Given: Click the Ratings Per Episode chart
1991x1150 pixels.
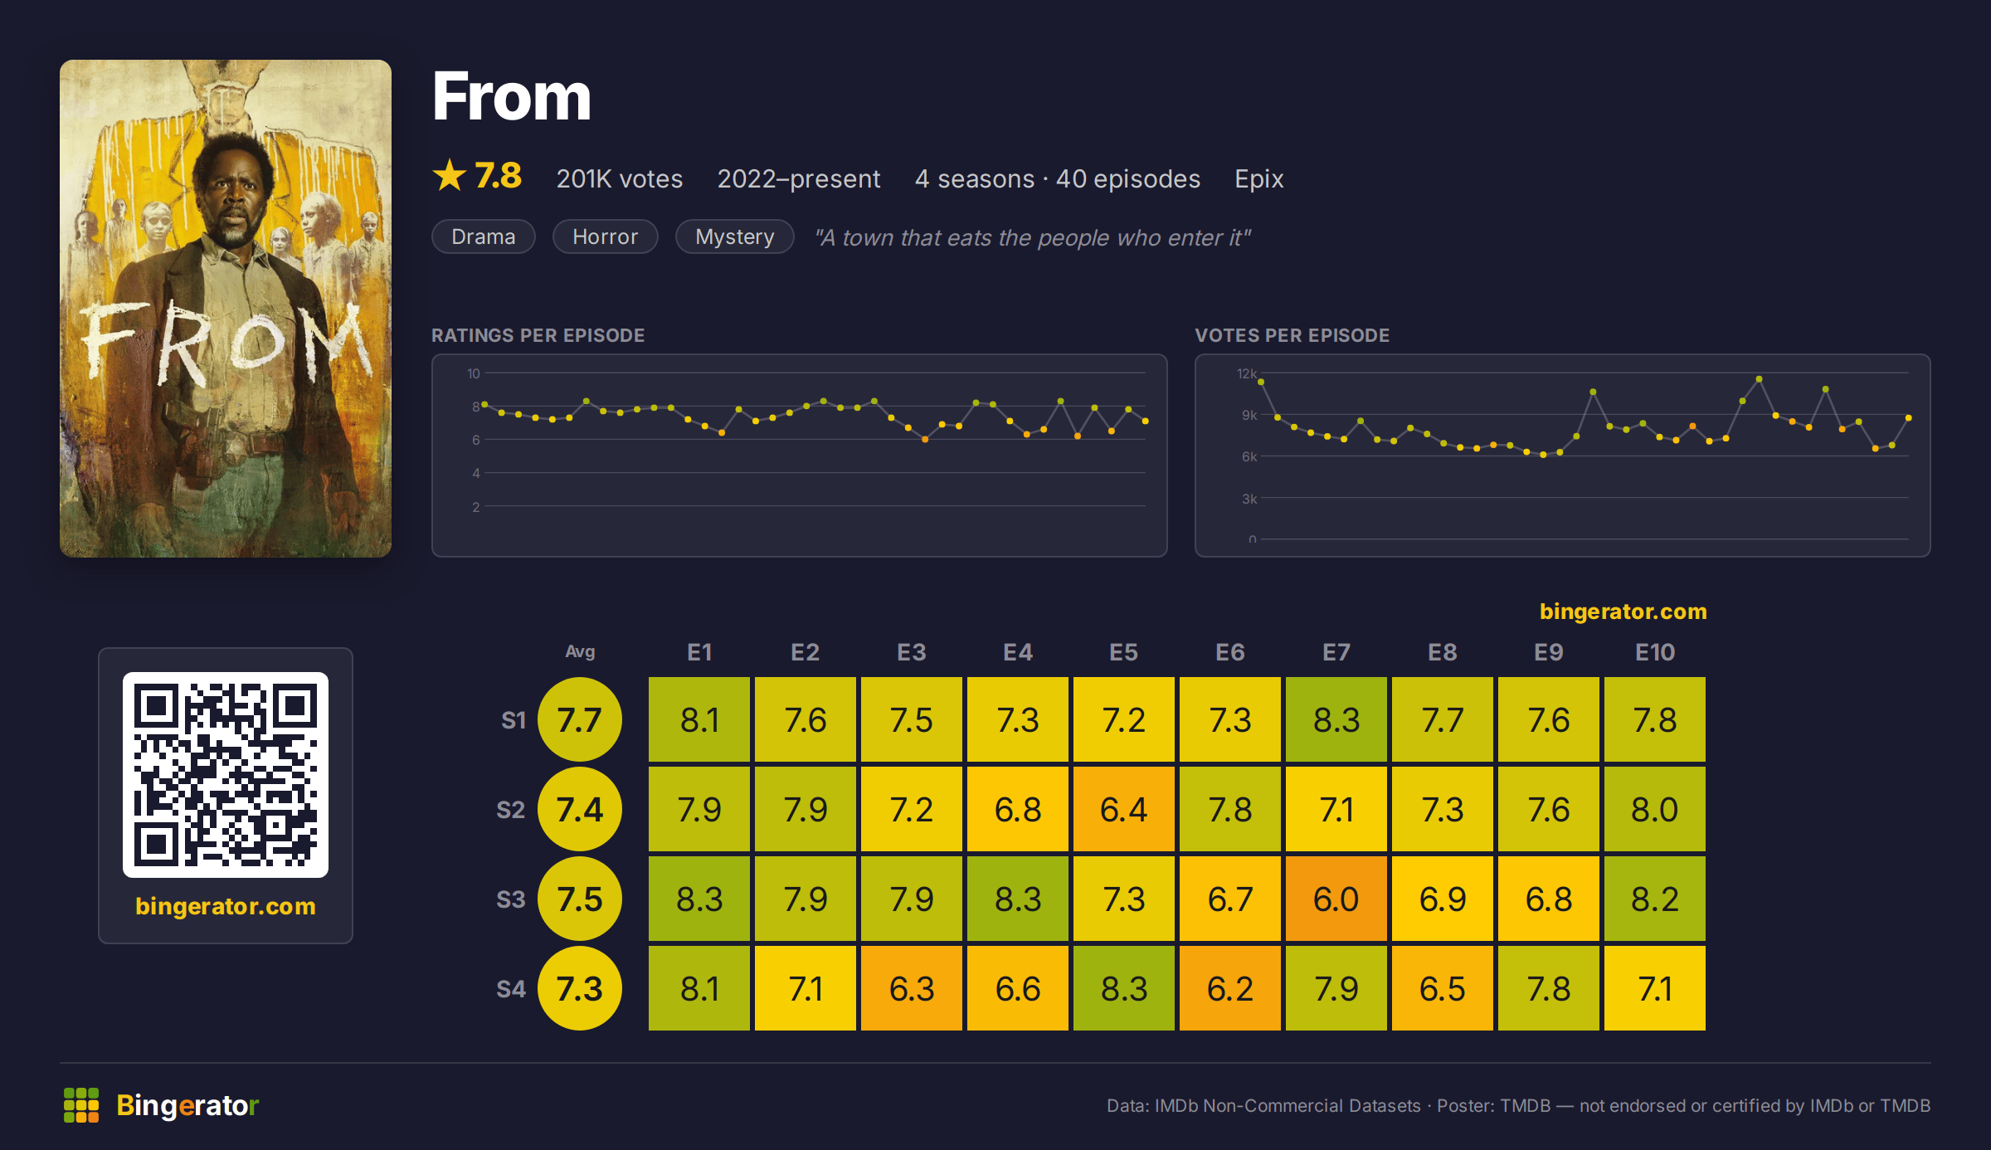Looking at the screenshot, I should [800, 456].
